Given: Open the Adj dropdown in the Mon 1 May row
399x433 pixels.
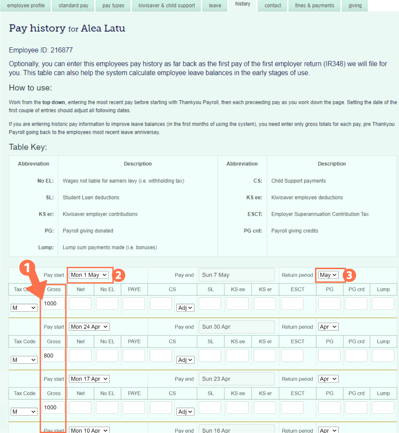Looking at the screenshot, I should 185,307.
